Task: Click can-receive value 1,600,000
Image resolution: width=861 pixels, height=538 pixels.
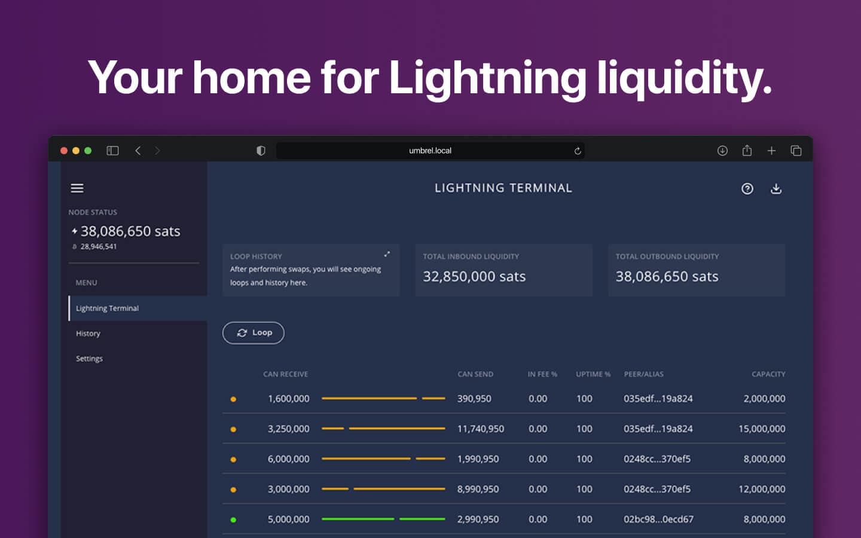Action: pos(289,399)
